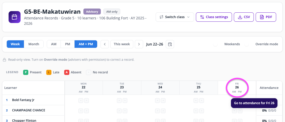
Task: Click the G5-BE-Makatuwiran class title
Action: click(x=52, y=12)
